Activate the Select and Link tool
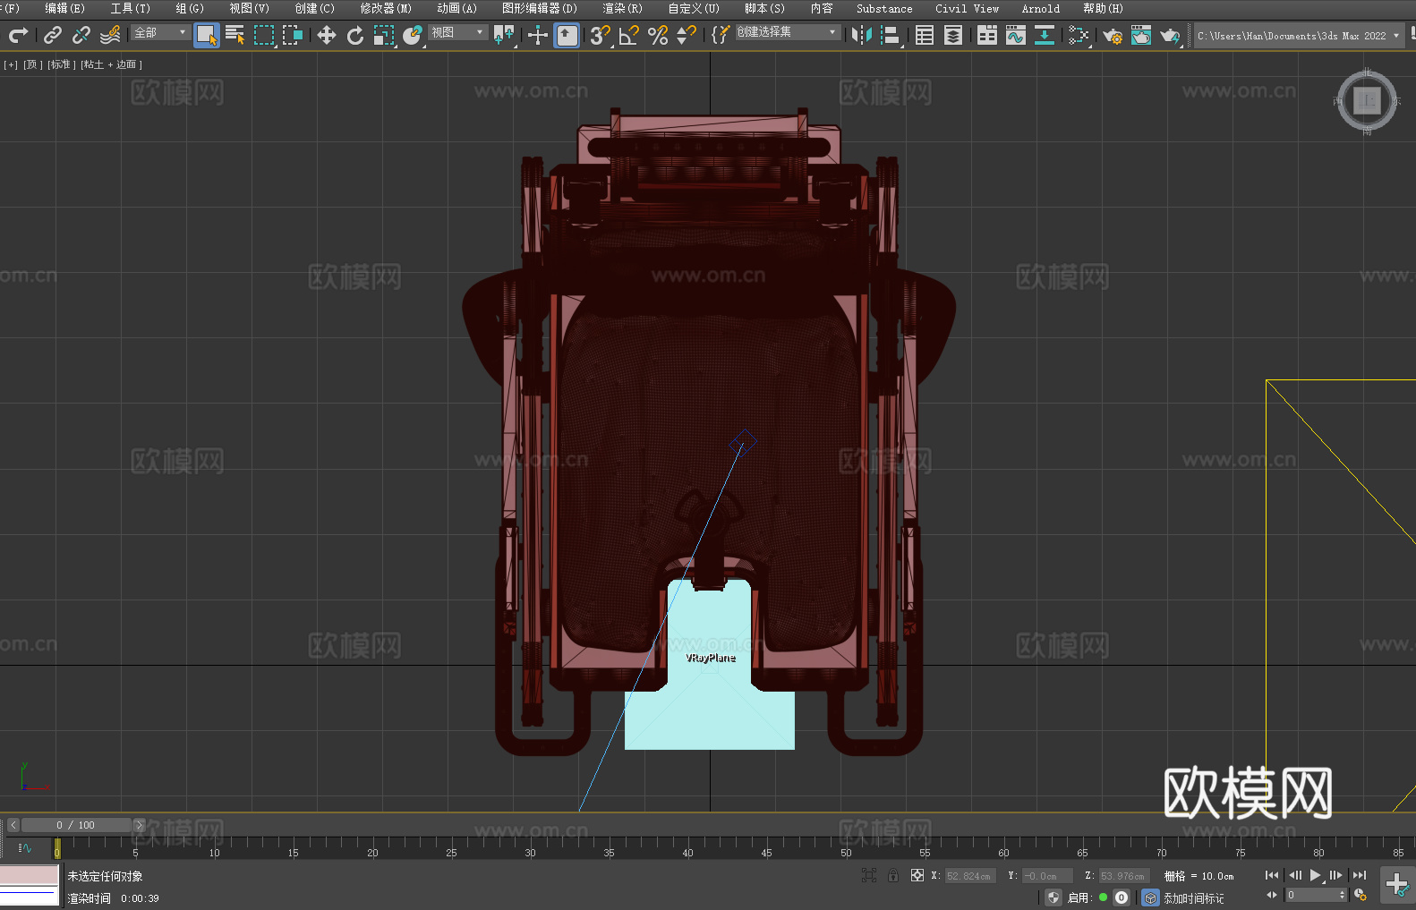This screenshot has height=910, width=1416. pos(53,35)
